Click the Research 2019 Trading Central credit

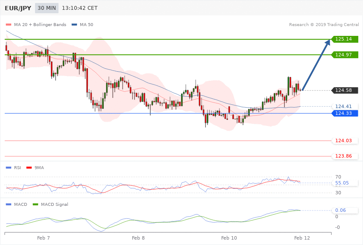[324, 24]
